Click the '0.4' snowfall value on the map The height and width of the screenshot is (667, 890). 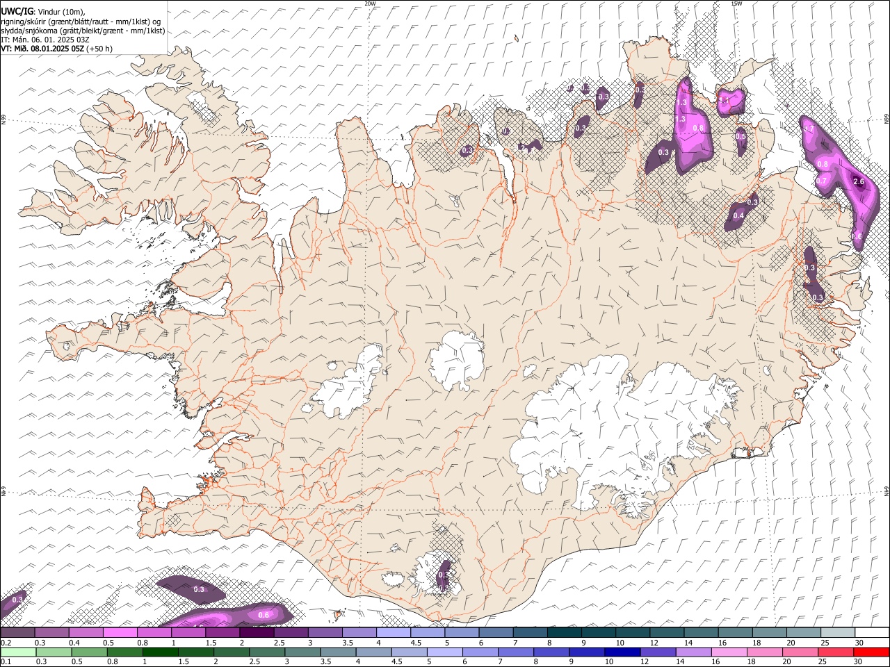pyautogui.click(x=738, y=215)
